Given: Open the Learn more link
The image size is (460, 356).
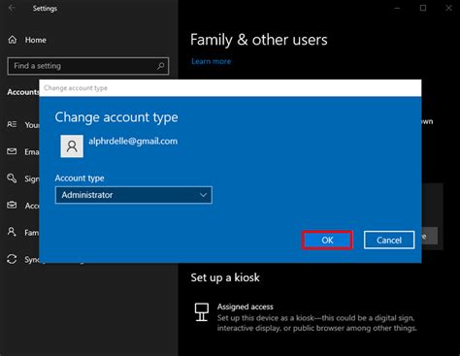Looking at the screenshot, I should coord(212,61).
